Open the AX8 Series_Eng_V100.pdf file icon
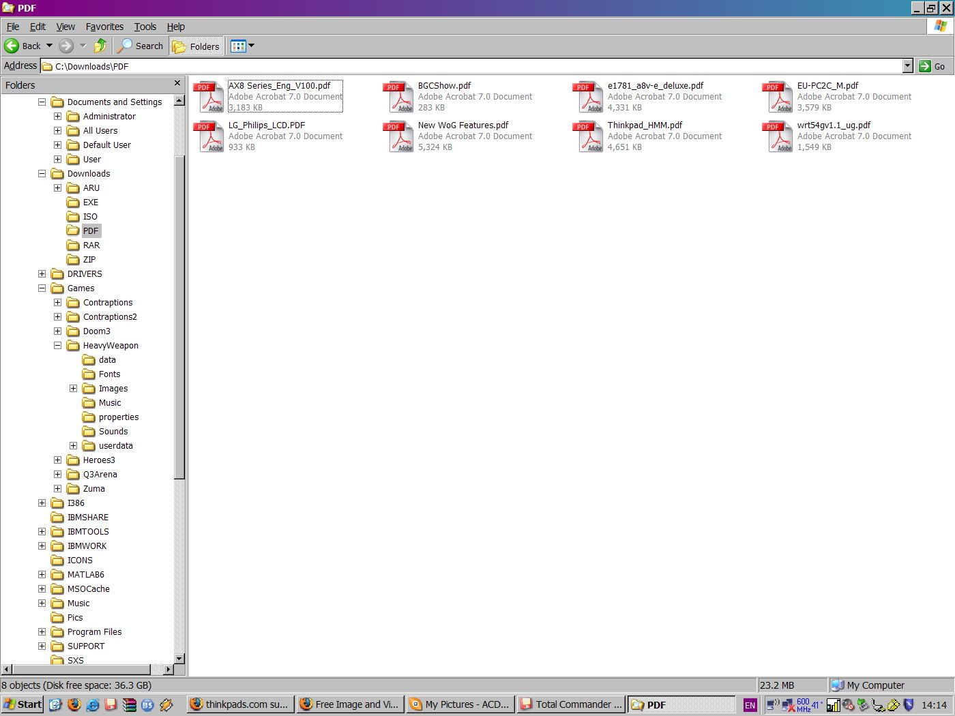Viewport: 955px width, 716px height. pyautogui.click(x=209, y=97)
